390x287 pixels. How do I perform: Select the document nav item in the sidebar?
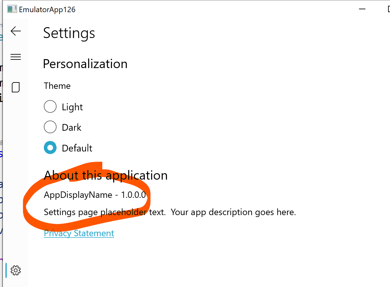(x=16, y=87)
